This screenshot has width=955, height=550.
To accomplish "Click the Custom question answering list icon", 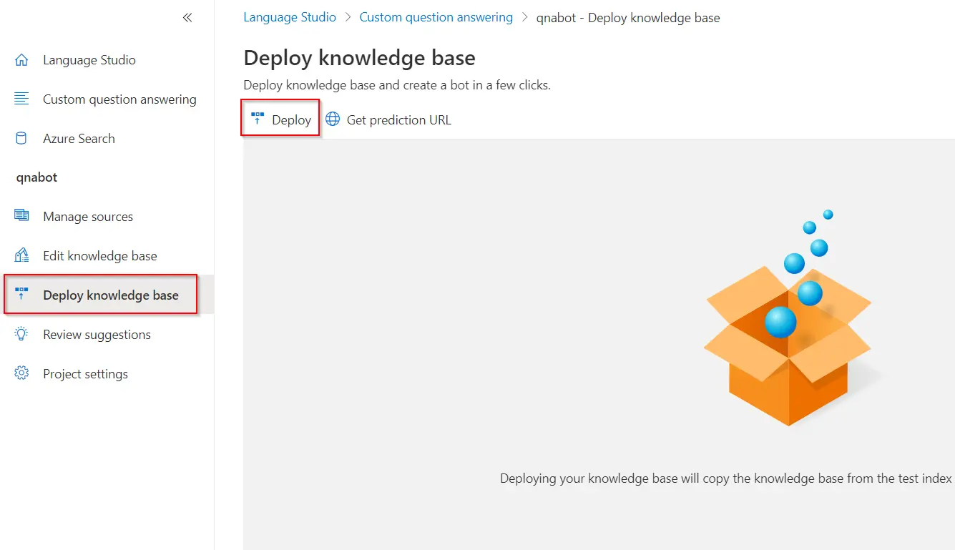I will coord(21,99).
